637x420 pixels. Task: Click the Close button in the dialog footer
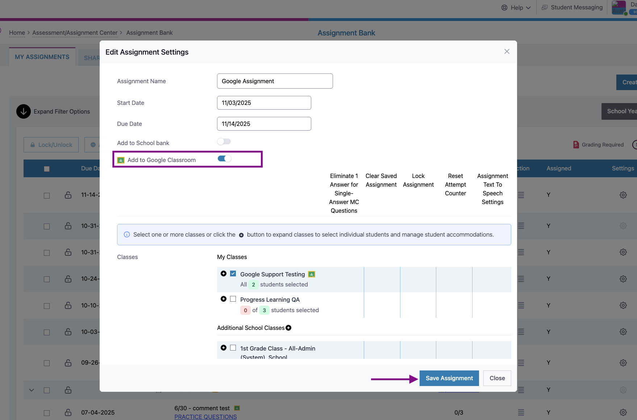click(x=497, y=378)
